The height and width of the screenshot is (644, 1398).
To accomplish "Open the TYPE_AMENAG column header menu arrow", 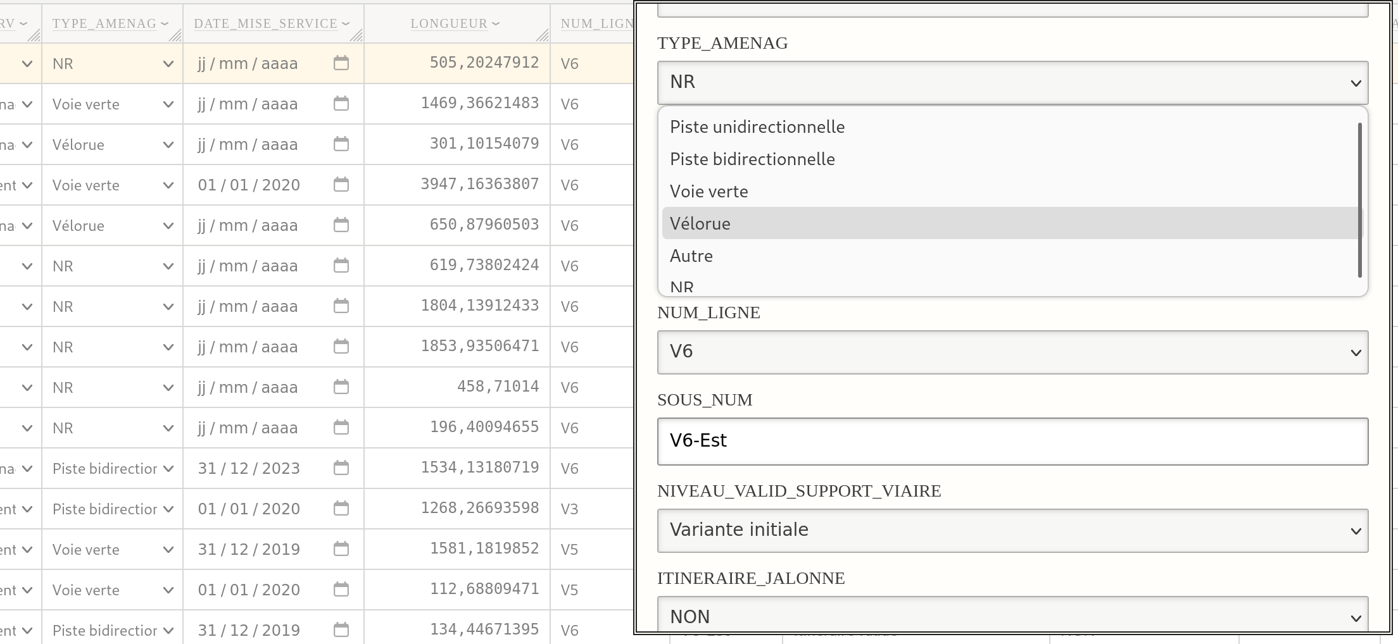I will pyautogui.click(x=165, y=24).
